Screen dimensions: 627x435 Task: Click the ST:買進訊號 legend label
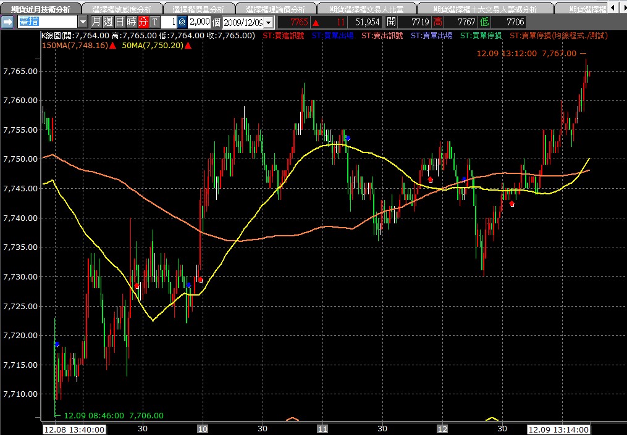(283, 36)
